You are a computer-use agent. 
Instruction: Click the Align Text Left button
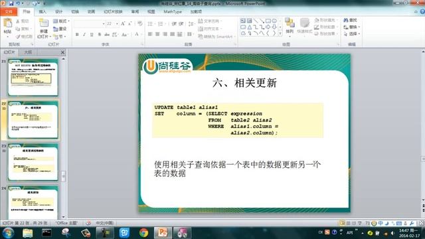point(150,34)
